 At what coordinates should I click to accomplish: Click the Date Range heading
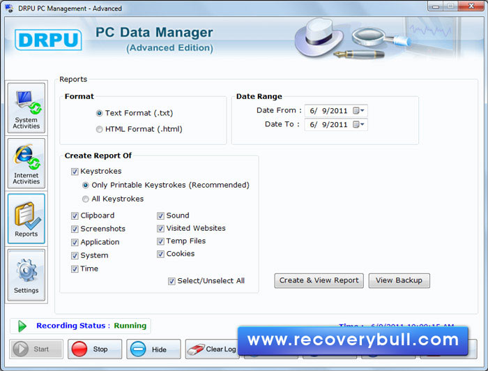pos(259,96)
